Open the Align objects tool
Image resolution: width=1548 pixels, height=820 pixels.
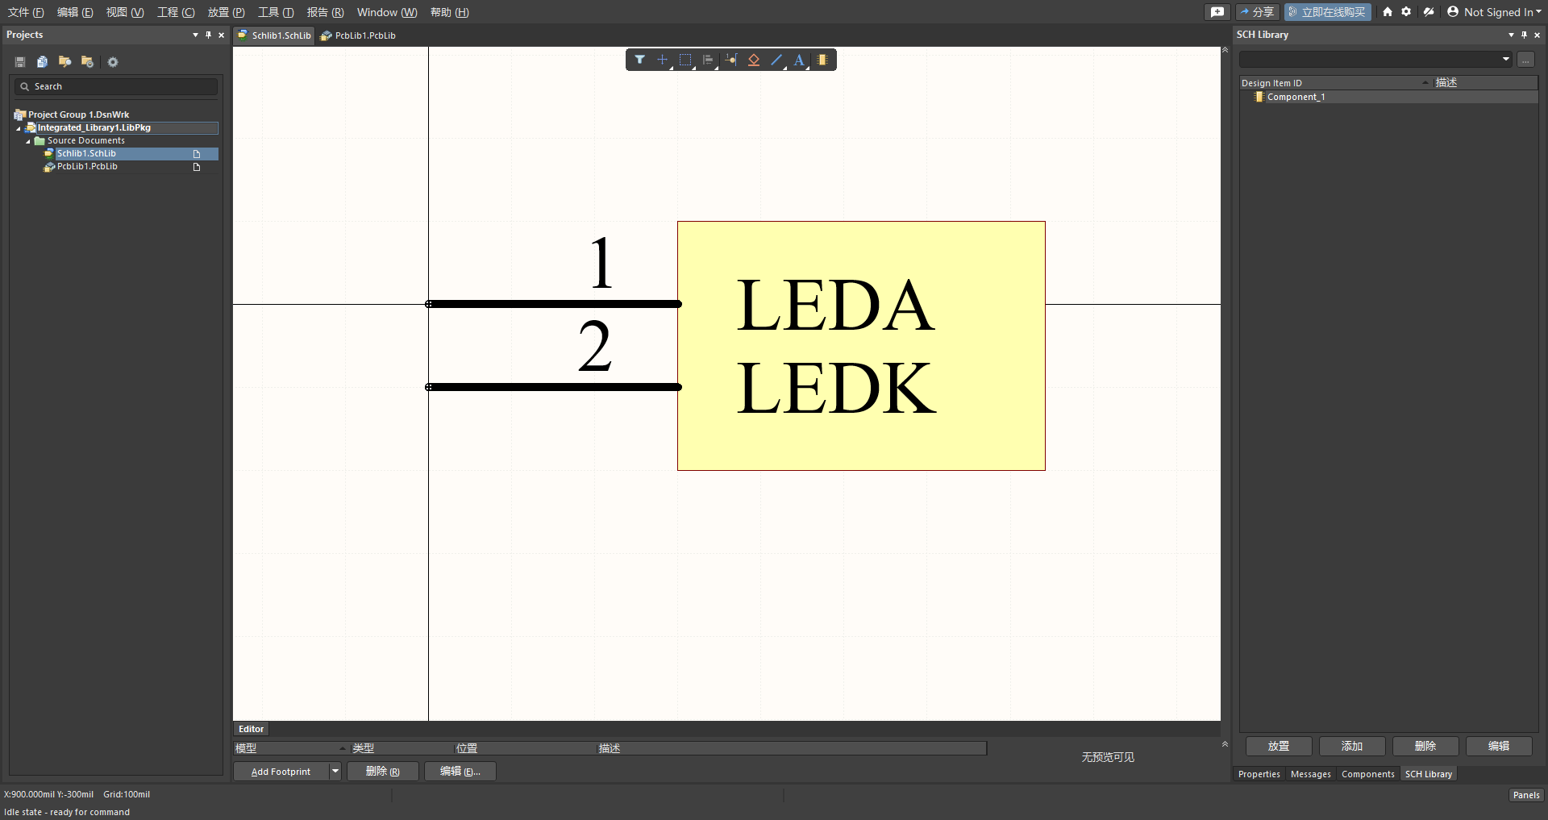tap(708, 60)
